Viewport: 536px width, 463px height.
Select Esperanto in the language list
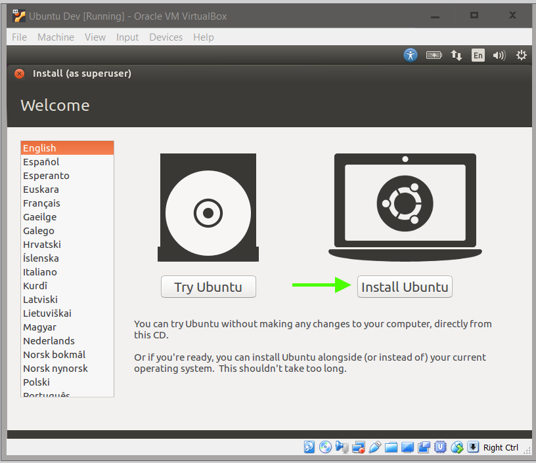click(68, 175)
